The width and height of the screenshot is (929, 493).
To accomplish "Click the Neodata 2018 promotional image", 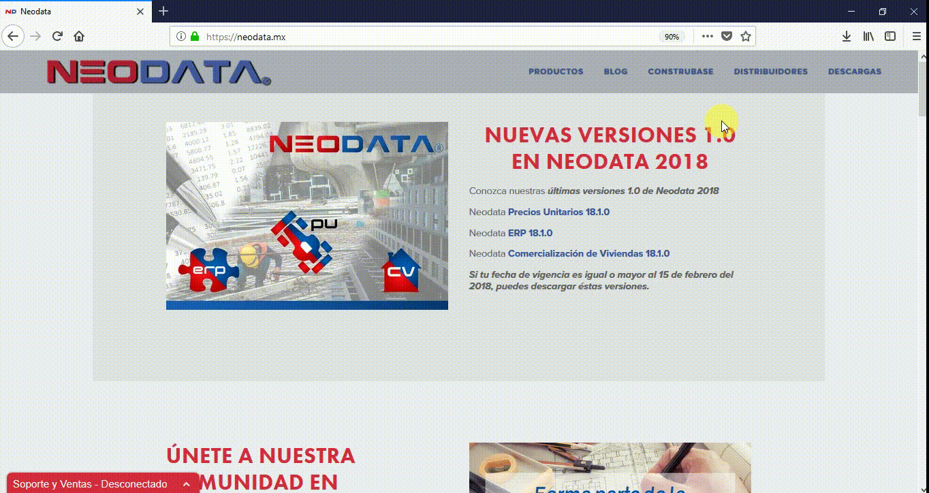I will (307, 216).
